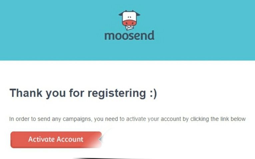Click the folded ribbon tip beside Activate Account
Image resolution: width=255 pixels, height=159 pixels.
click(101, 139)
